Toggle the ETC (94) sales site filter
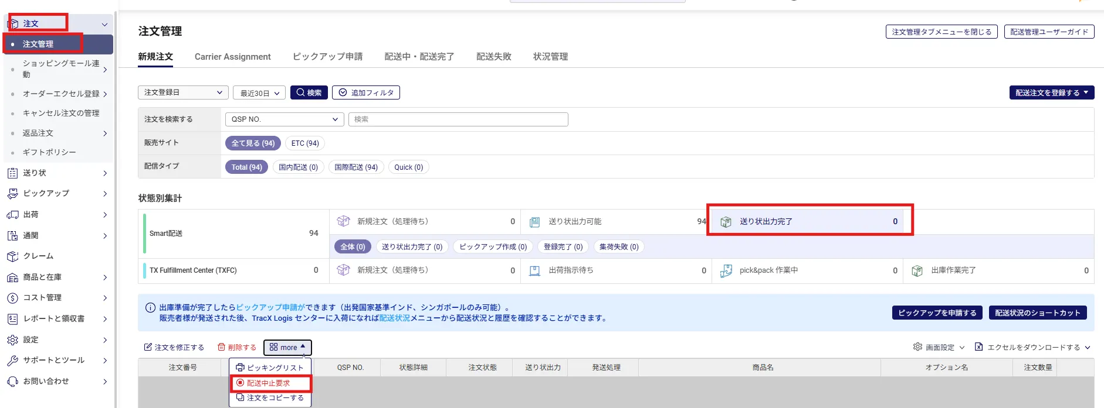 click(x=305, y=143)
